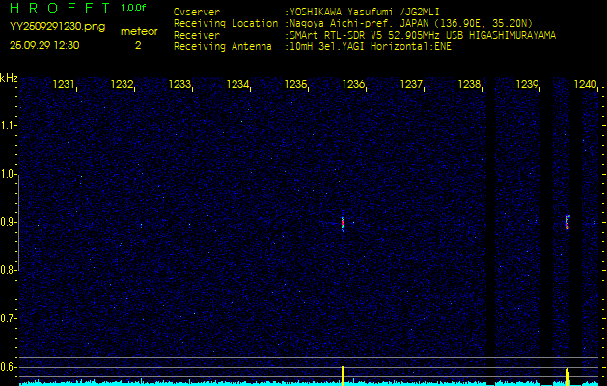Click the 1.0 frequency axis label
The image size is (607, 386).
pyautogui.click(x=9, y=174)
